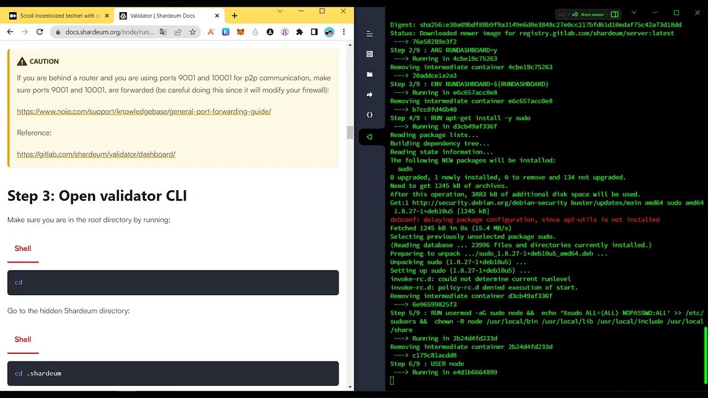Open the noip port forwarding guide link

coord(144,111)
